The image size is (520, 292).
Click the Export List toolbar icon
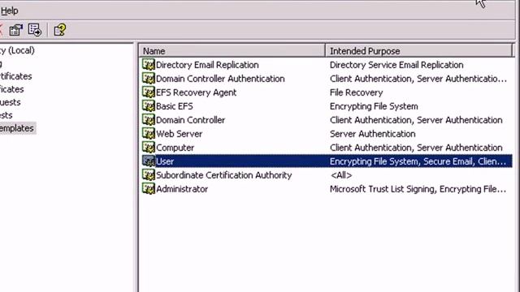35,30
